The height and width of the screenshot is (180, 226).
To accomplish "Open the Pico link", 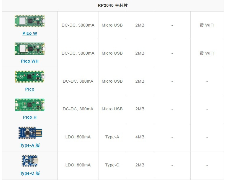I will [30, 89].
